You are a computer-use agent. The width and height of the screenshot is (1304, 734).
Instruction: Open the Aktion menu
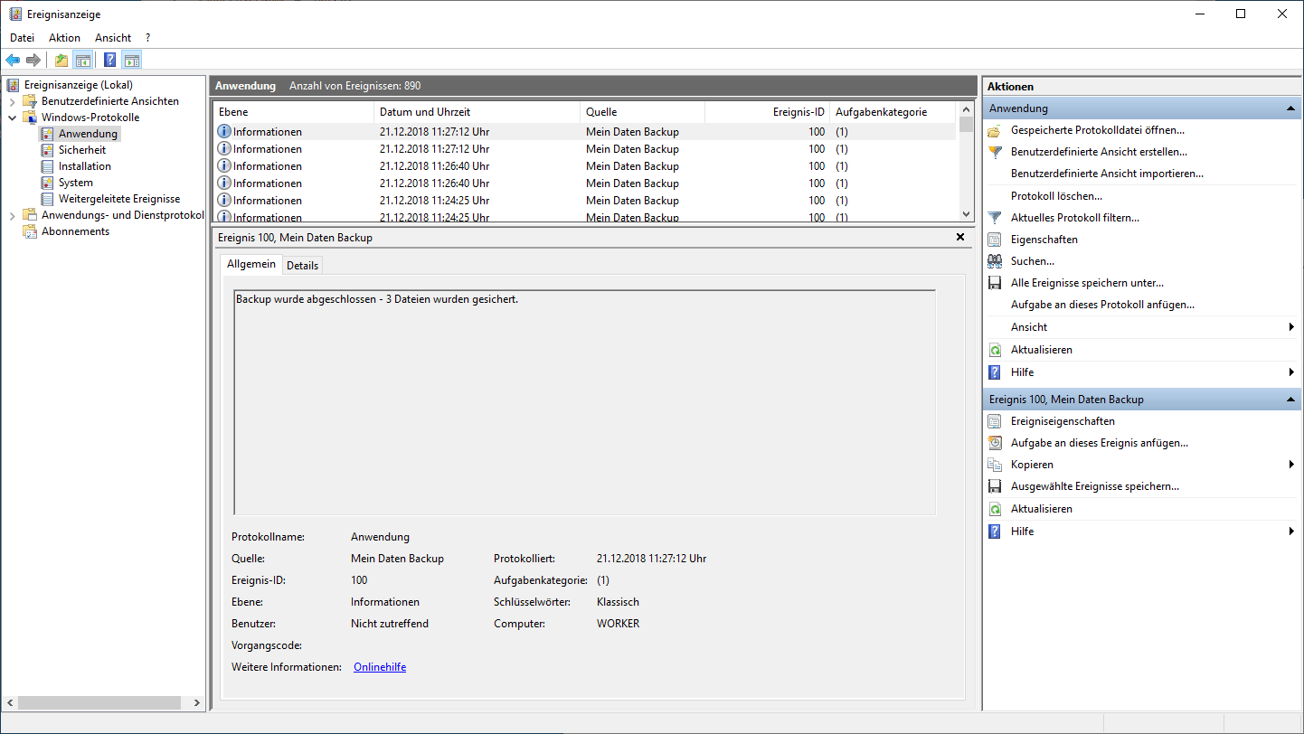pos(64,38)
